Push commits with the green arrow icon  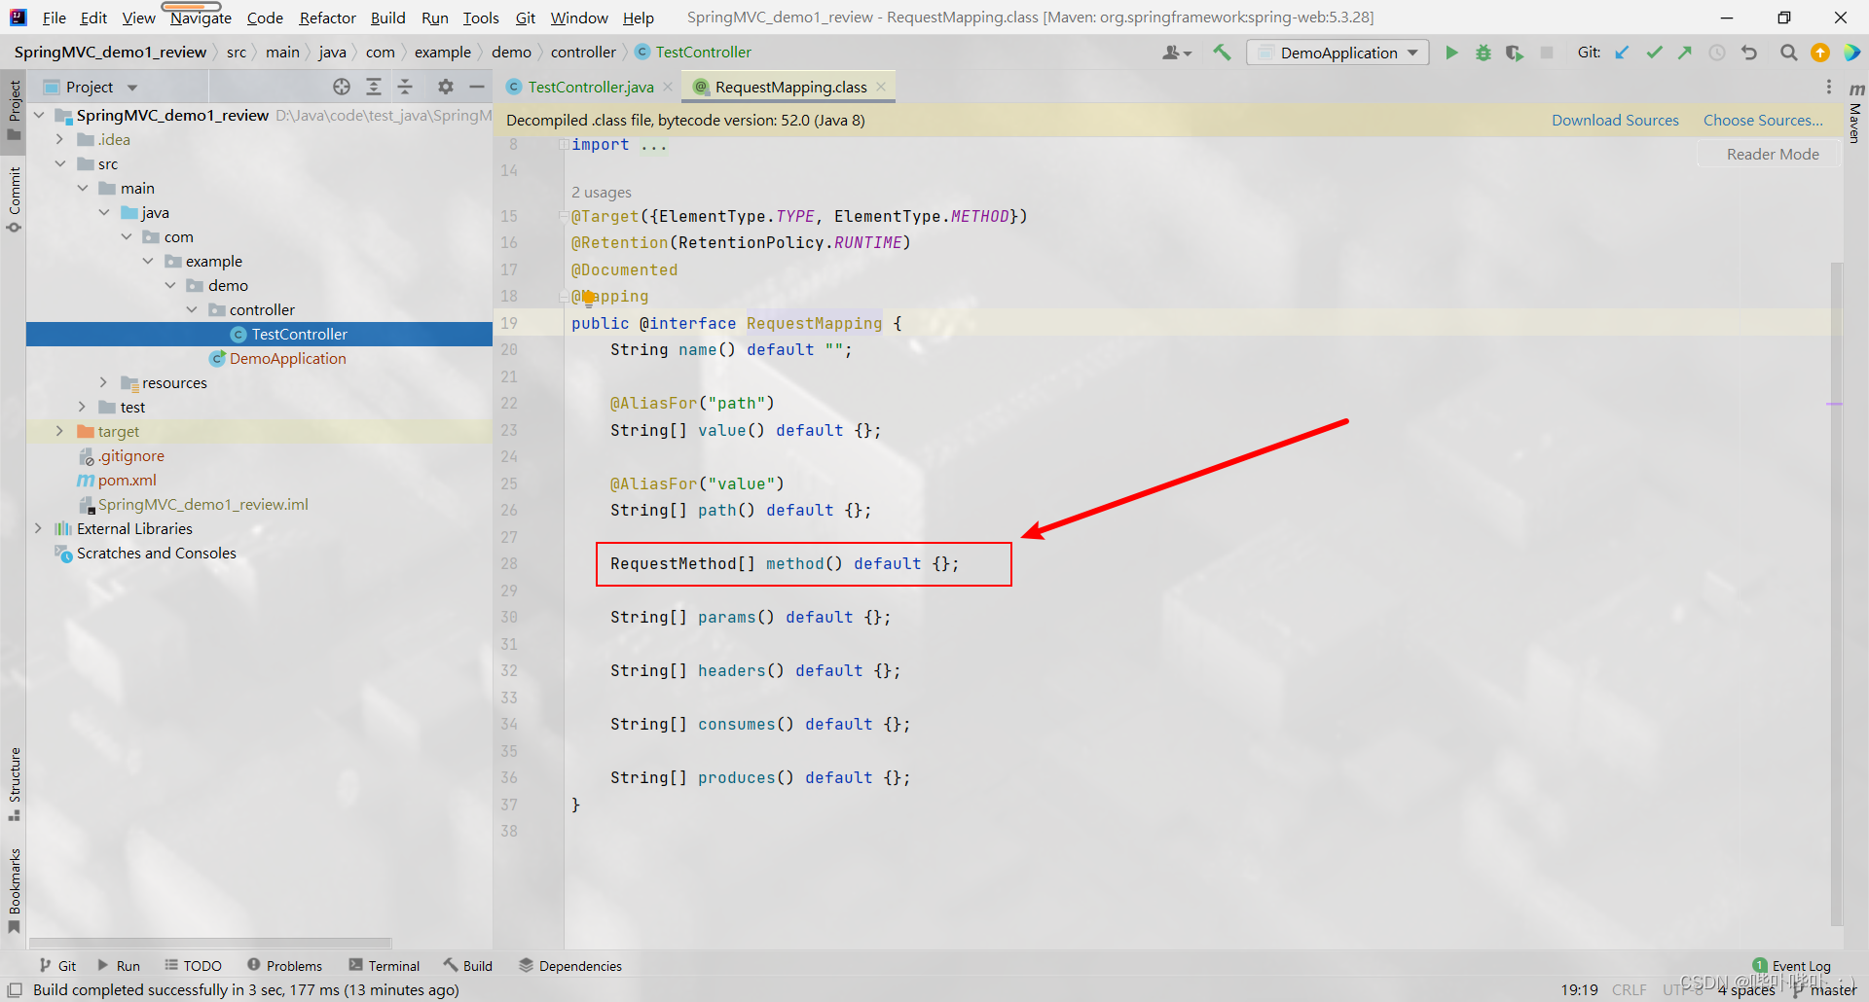tap(1685, 53)
